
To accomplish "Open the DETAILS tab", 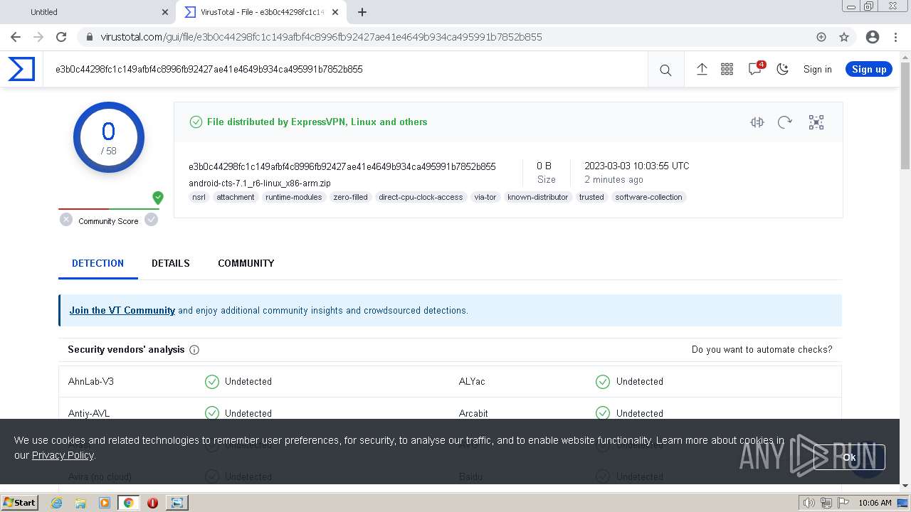I will pos(171,263).
